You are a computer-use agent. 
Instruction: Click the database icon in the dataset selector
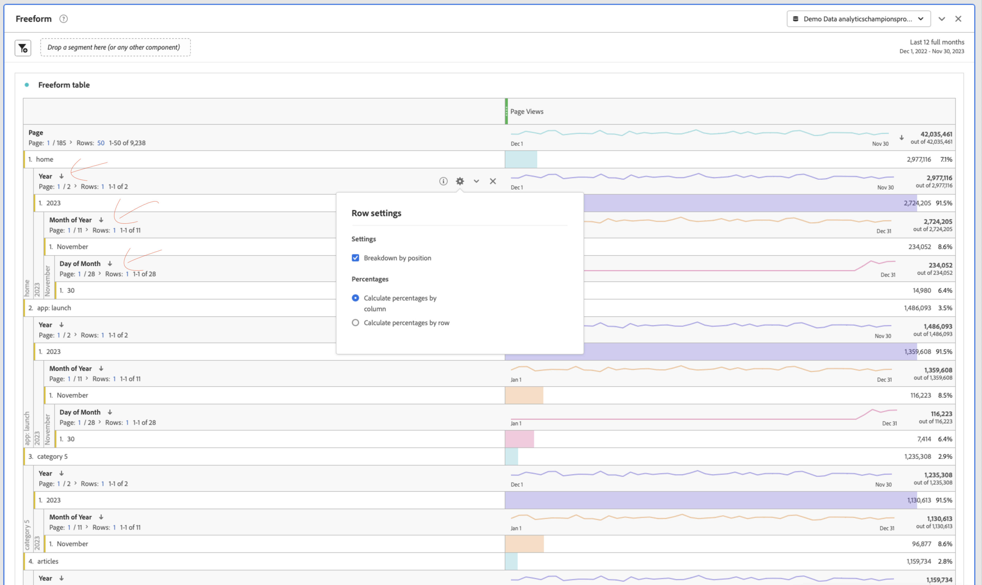[x=796, y=19]
